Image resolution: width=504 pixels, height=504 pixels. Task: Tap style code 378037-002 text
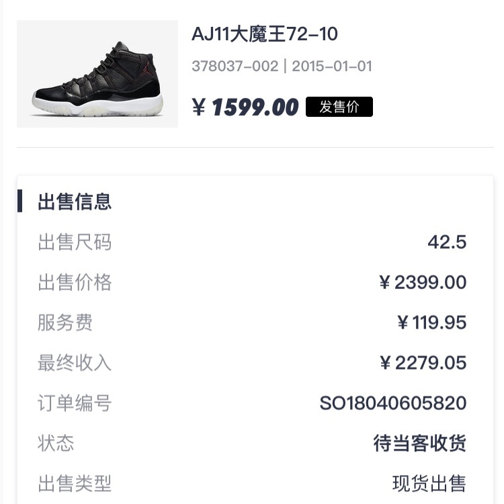click(x=235, y=67)
